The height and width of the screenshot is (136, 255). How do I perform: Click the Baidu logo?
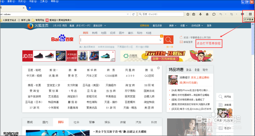pyautogui.click(x=62, y=38)
